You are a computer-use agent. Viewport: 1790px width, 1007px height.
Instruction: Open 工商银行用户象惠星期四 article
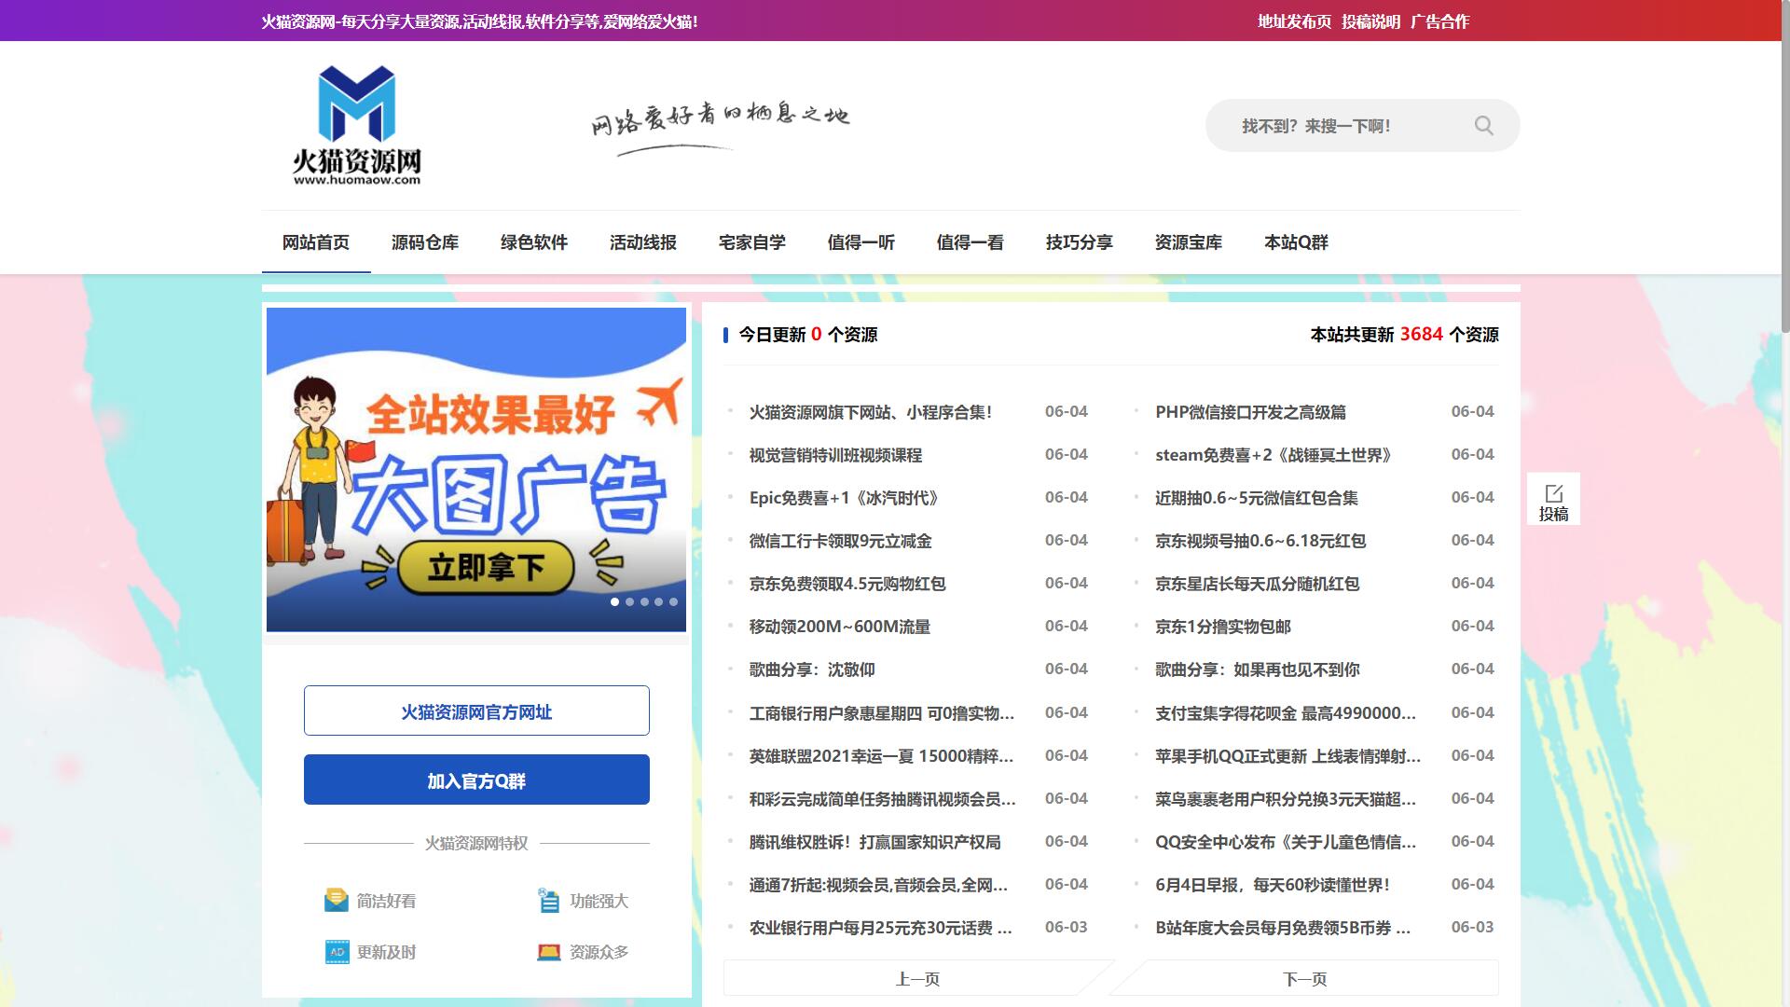882,713
